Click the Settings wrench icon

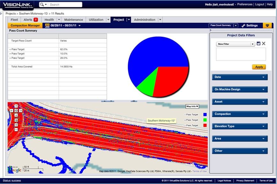click(243, 25)
